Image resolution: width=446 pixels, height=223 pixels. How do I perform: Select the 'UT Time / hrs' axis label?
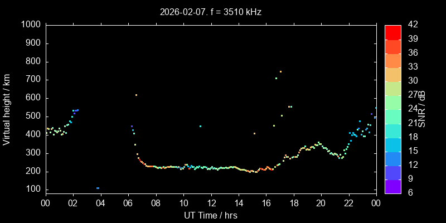pos(211,215)
